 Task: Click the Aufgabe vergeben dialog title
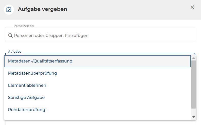[x=43, y=9]
